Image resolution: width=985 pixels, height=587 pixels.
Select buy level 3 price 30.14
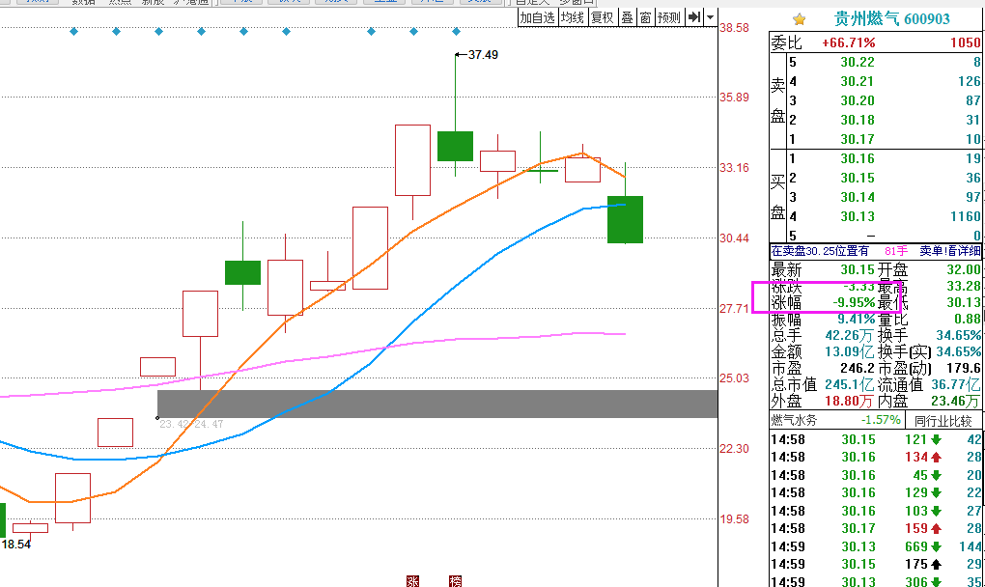(858, 197)
